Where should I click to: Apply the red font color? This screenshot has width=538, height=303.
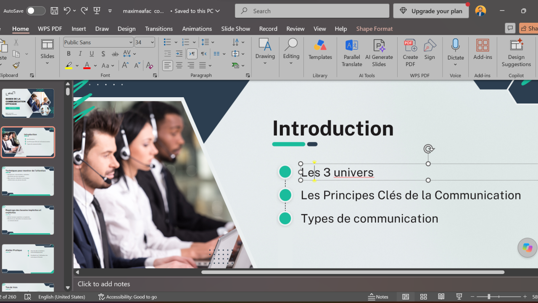87,65
